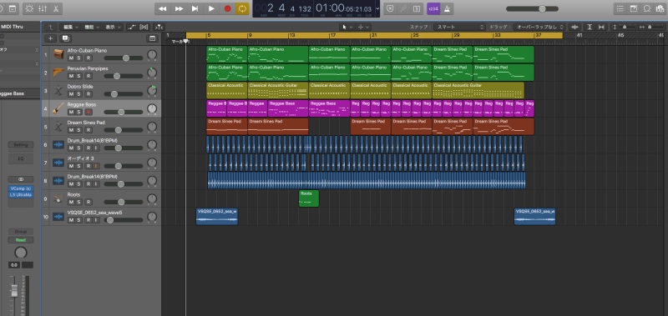Click the Replace mode button

coord(390,8)
